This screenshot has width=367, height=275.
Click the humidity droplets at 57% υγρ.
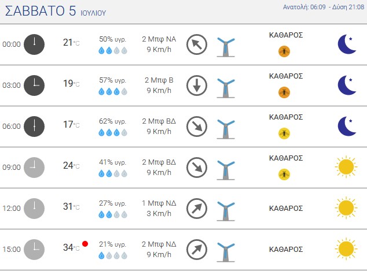coord(113,92)
